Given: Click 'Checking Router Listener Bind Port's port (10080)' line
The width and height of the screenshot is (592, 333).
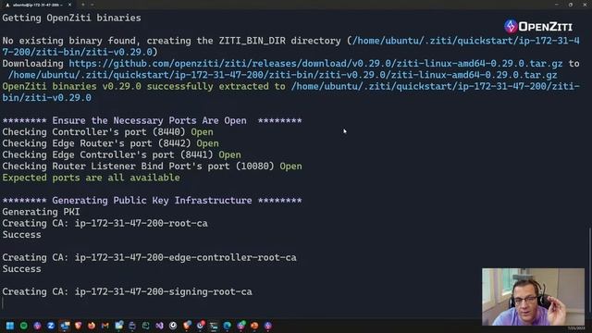Looking at the screenshot, I should pos(152,166).
